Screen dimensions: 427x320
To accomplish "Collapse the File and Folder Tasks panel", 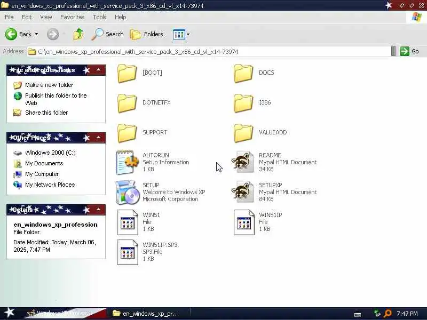I will tap(98, 70).
